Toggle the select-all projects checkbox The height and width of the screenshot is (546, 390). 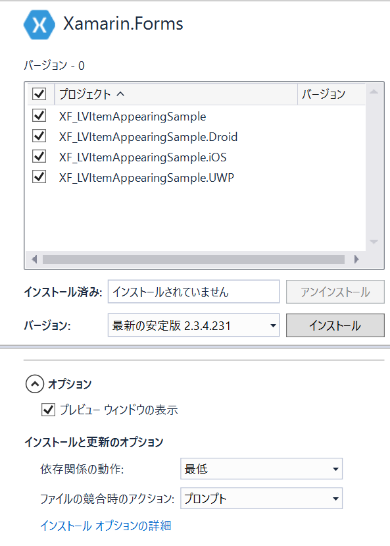pyautogui.click(x=39, y=94)
